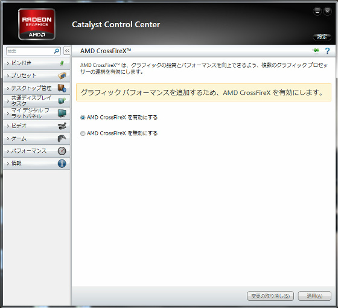The height and width of the screenshot is (308, 338).
Task: Open the 設定 settings button
Action: pos(322,37)
